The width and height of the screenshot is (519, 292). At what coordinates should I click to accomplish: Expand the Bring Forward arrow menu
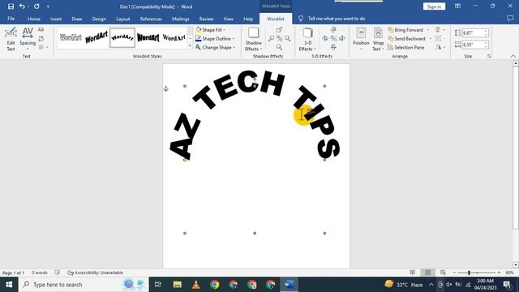428,30
